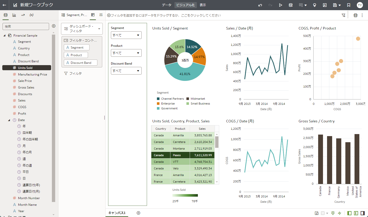The width and height of the screenshot is (368, 217).
Task: Click the export arrow-in-box icon
Action: (x=325, y=5)
